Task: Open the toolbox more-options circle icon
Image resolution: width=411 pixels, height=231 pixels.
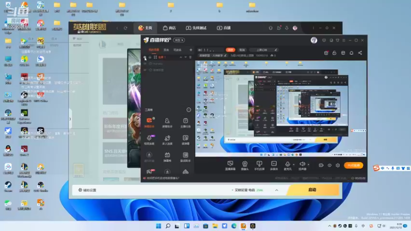Action: click(x=189, y=110)
